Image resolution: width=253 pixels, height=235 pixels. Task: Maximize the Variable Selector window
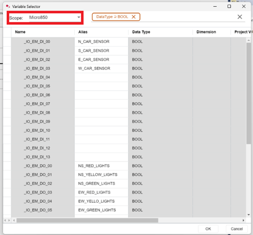coord(229,6)
